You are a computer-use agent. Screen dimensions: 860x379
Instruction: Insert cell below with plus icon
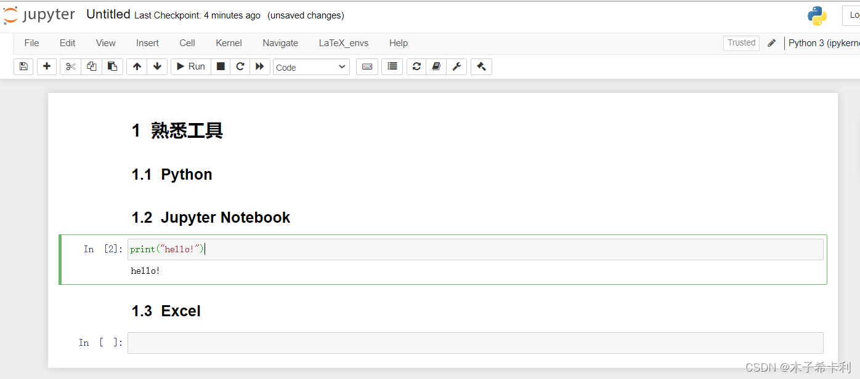(47, 66)
